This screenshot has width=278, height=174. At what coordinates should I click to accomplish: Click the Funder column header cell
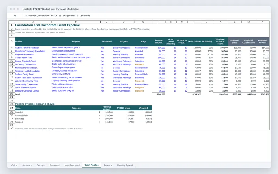tap(33, 41)
